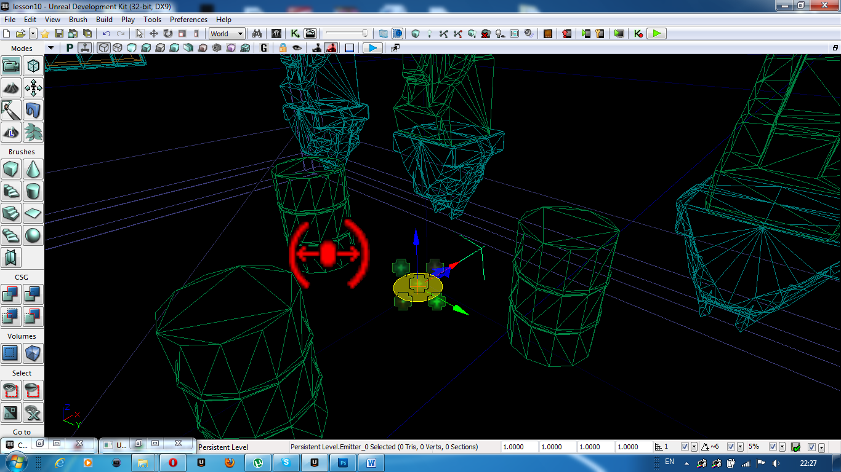
Task: Click the Add Volume icon
Action: click(x=33, y=353)
